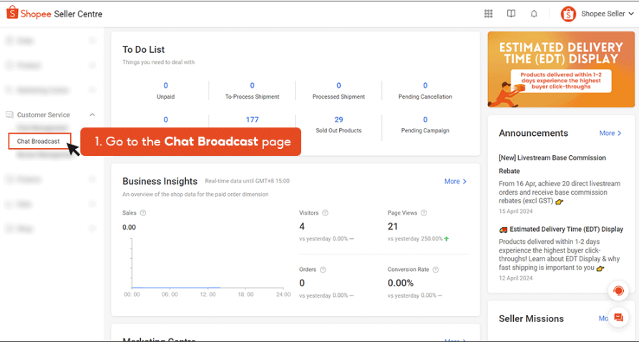The height and width of the screenshot is (342, 639).
Task: Open Sold Out Products count 29
Action: tap(338, 119)
